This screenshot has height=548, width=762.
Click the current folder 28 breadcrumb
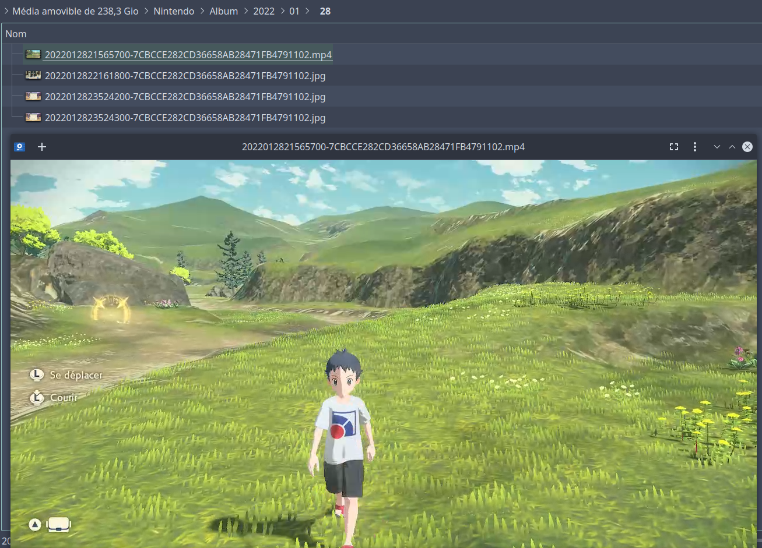[325, 11]
